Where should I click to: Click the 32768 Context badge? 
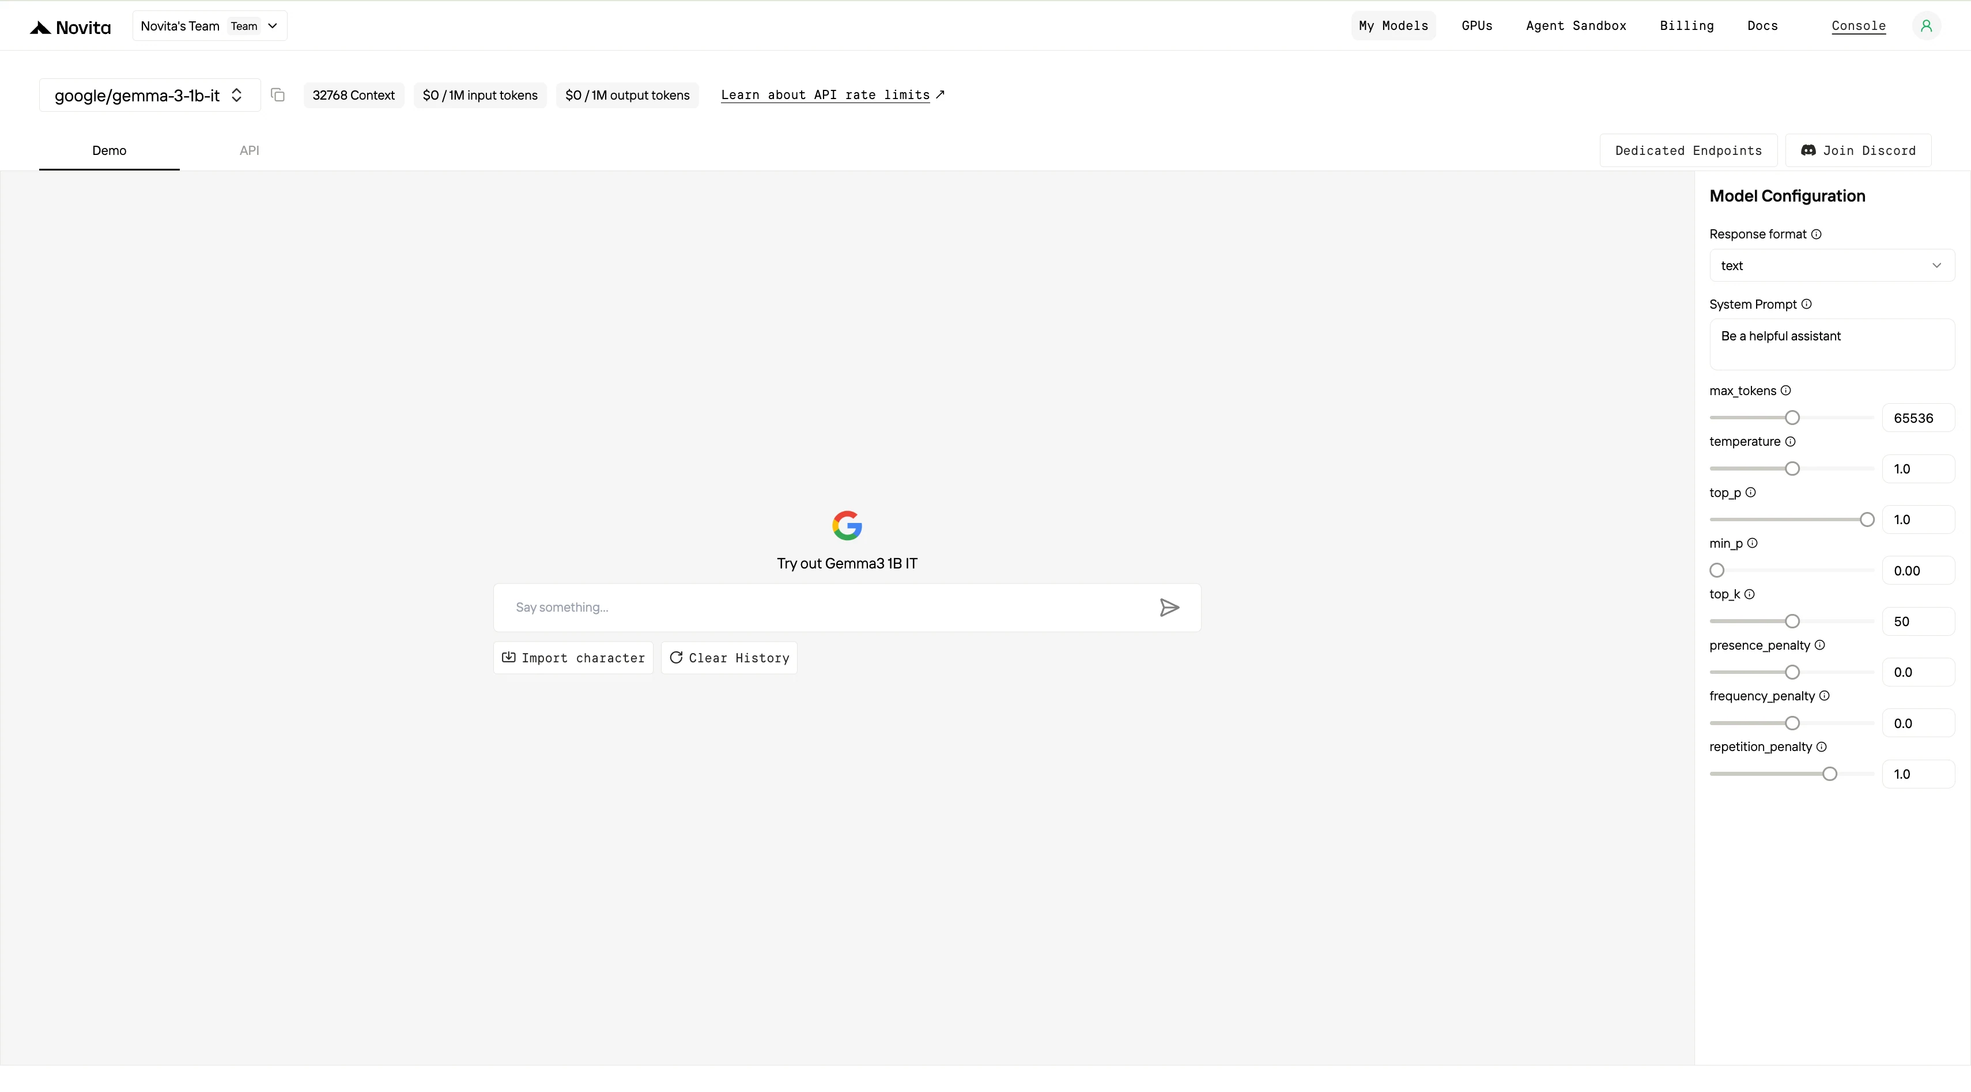click(353, 96)
